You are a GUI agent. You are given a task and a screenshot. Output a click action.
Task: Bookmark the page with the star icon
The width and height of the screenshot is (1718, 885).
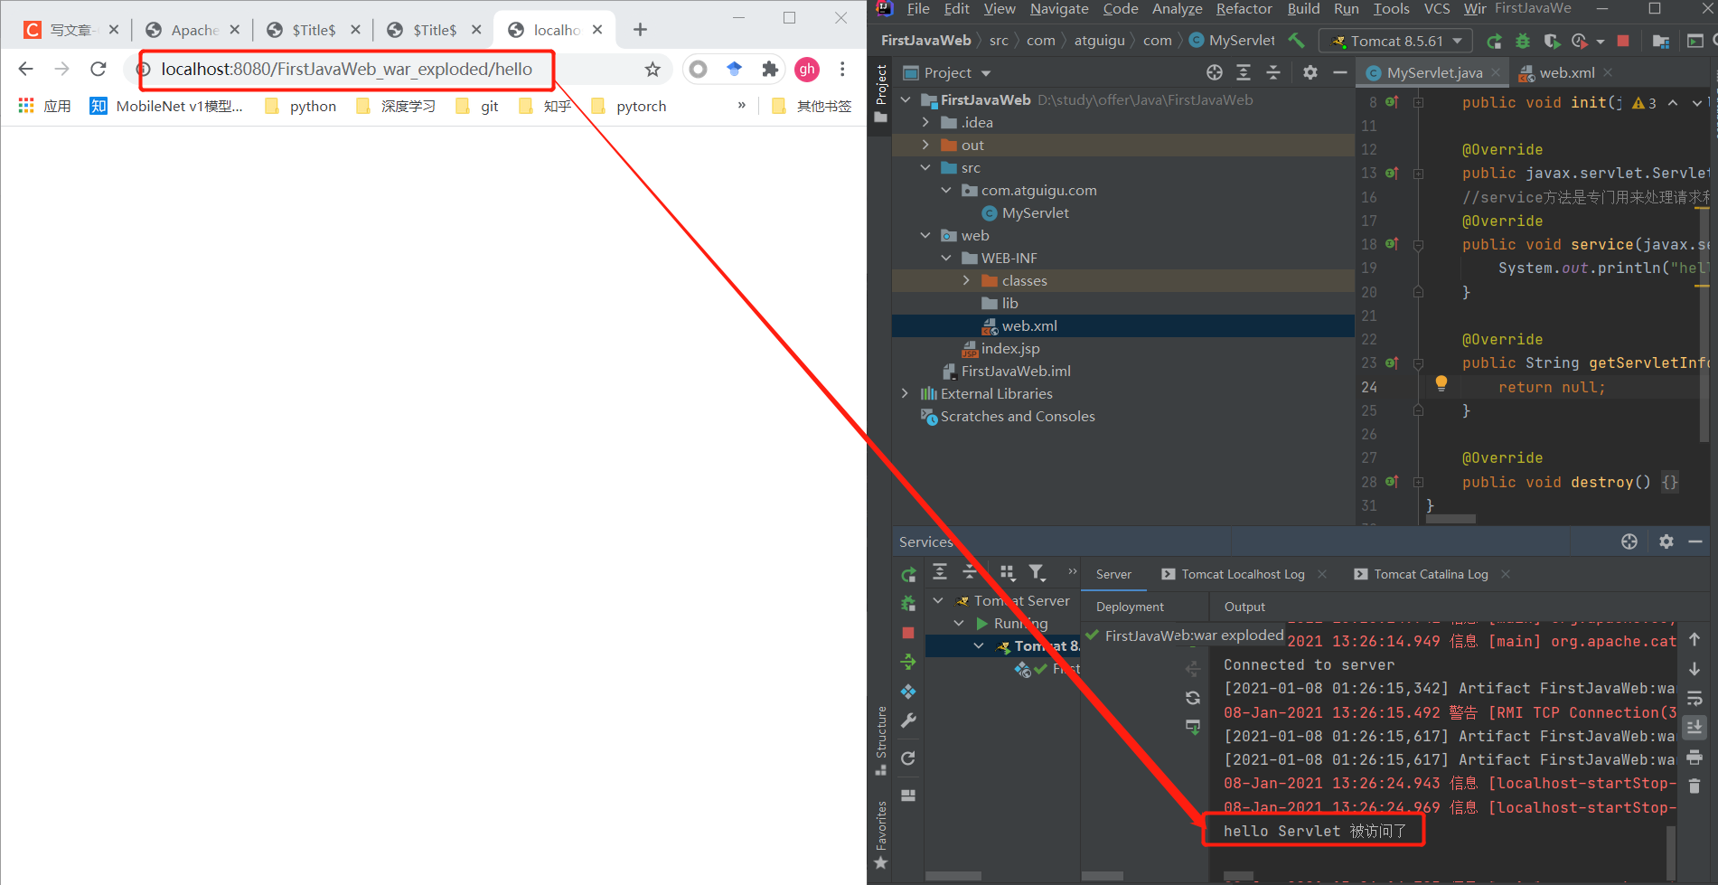tap(652, 69)
